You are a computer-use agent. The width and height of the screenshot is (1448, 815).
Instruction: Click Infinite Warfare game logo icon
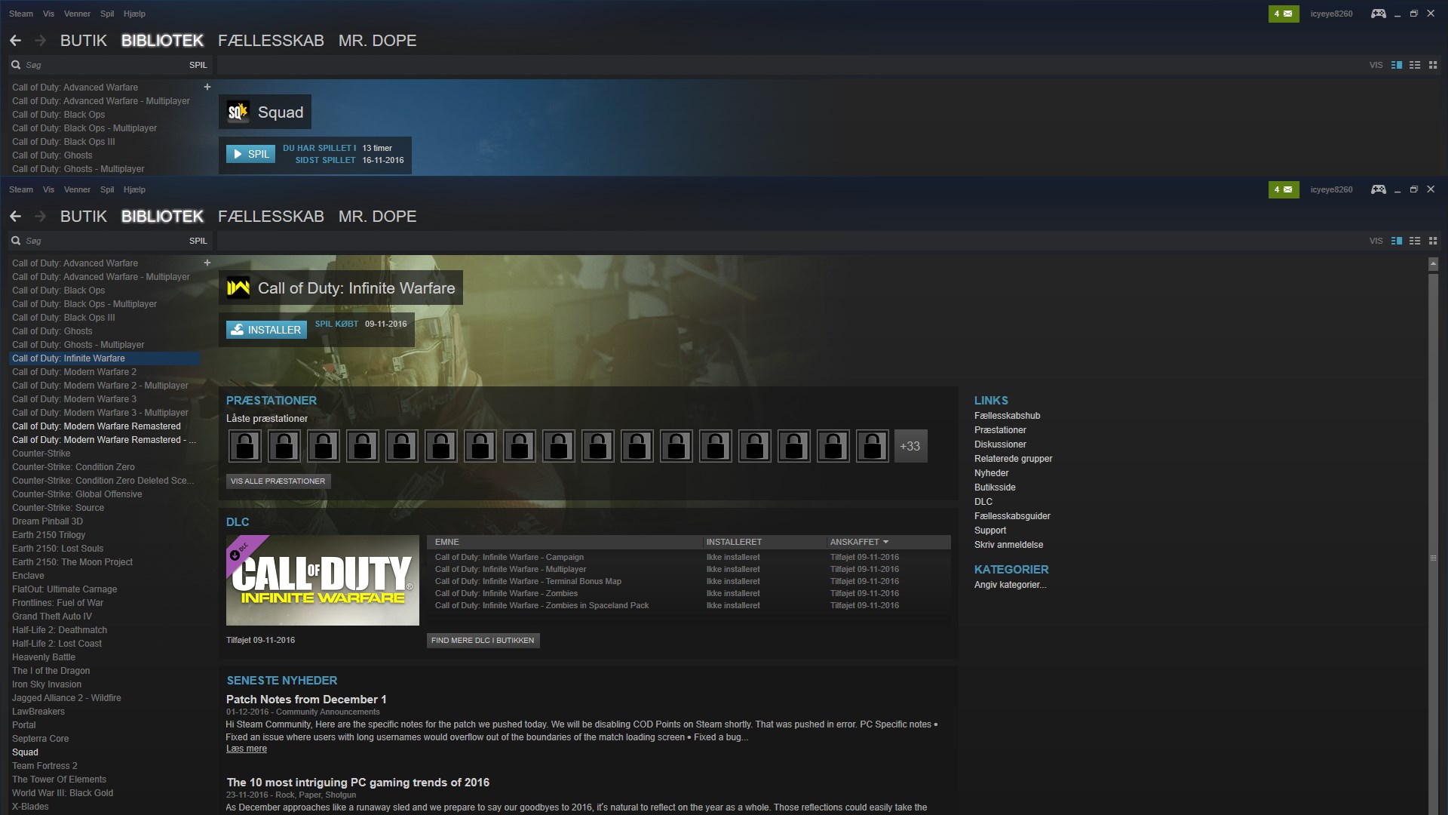238,288
